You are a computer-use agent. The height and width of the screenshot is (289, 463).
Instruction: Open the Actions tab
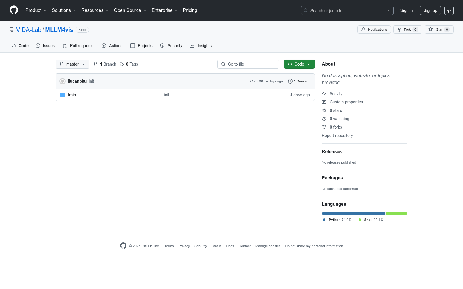point(112,46)
